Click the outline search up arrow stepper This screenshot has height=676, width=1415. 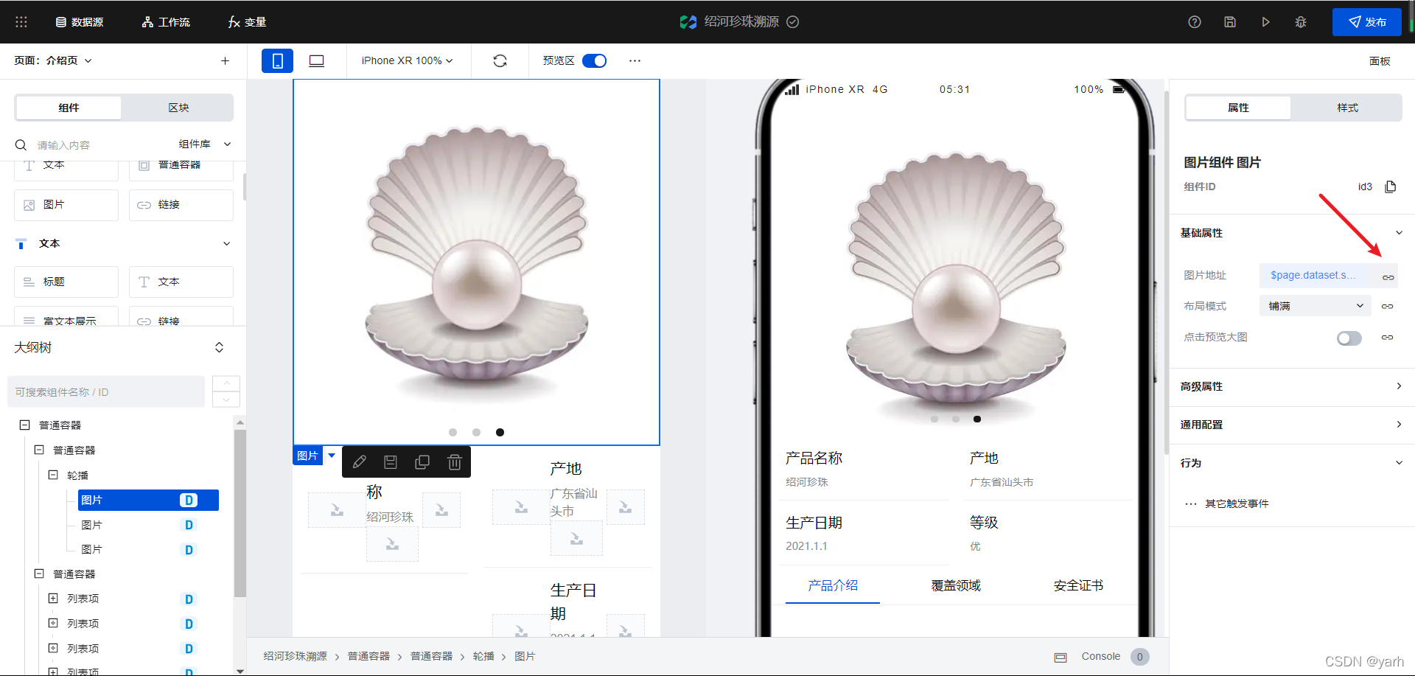click(226, 383)
